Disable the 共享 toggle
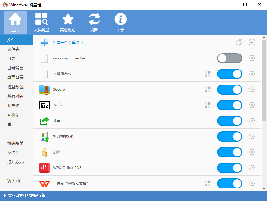 229,121
